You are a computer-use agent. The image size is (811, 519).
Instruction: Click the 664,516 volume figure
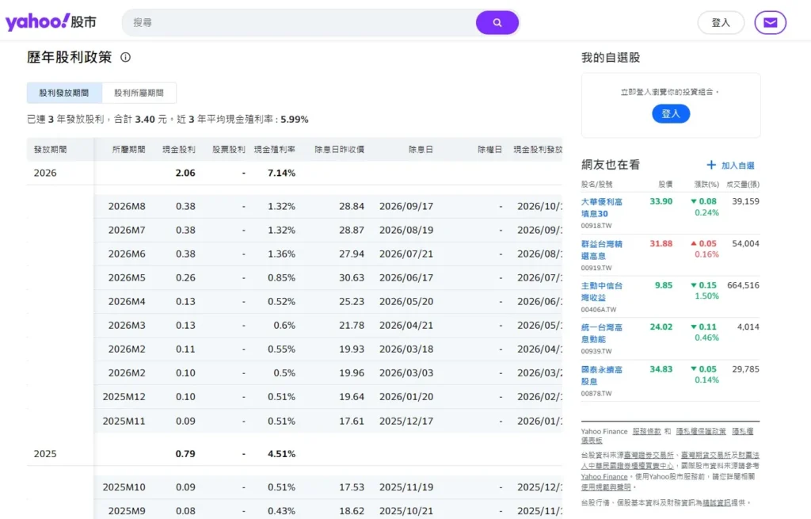[x=743, y=285]
